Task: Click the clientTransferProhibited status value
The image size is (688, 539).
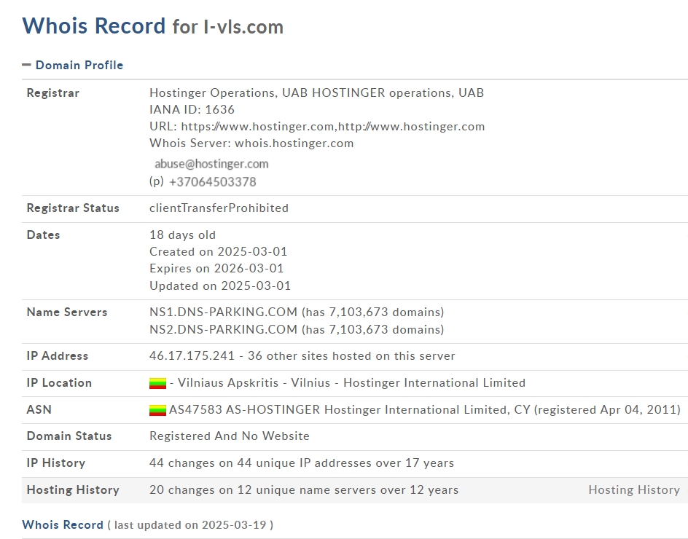Action: point(219,208)
